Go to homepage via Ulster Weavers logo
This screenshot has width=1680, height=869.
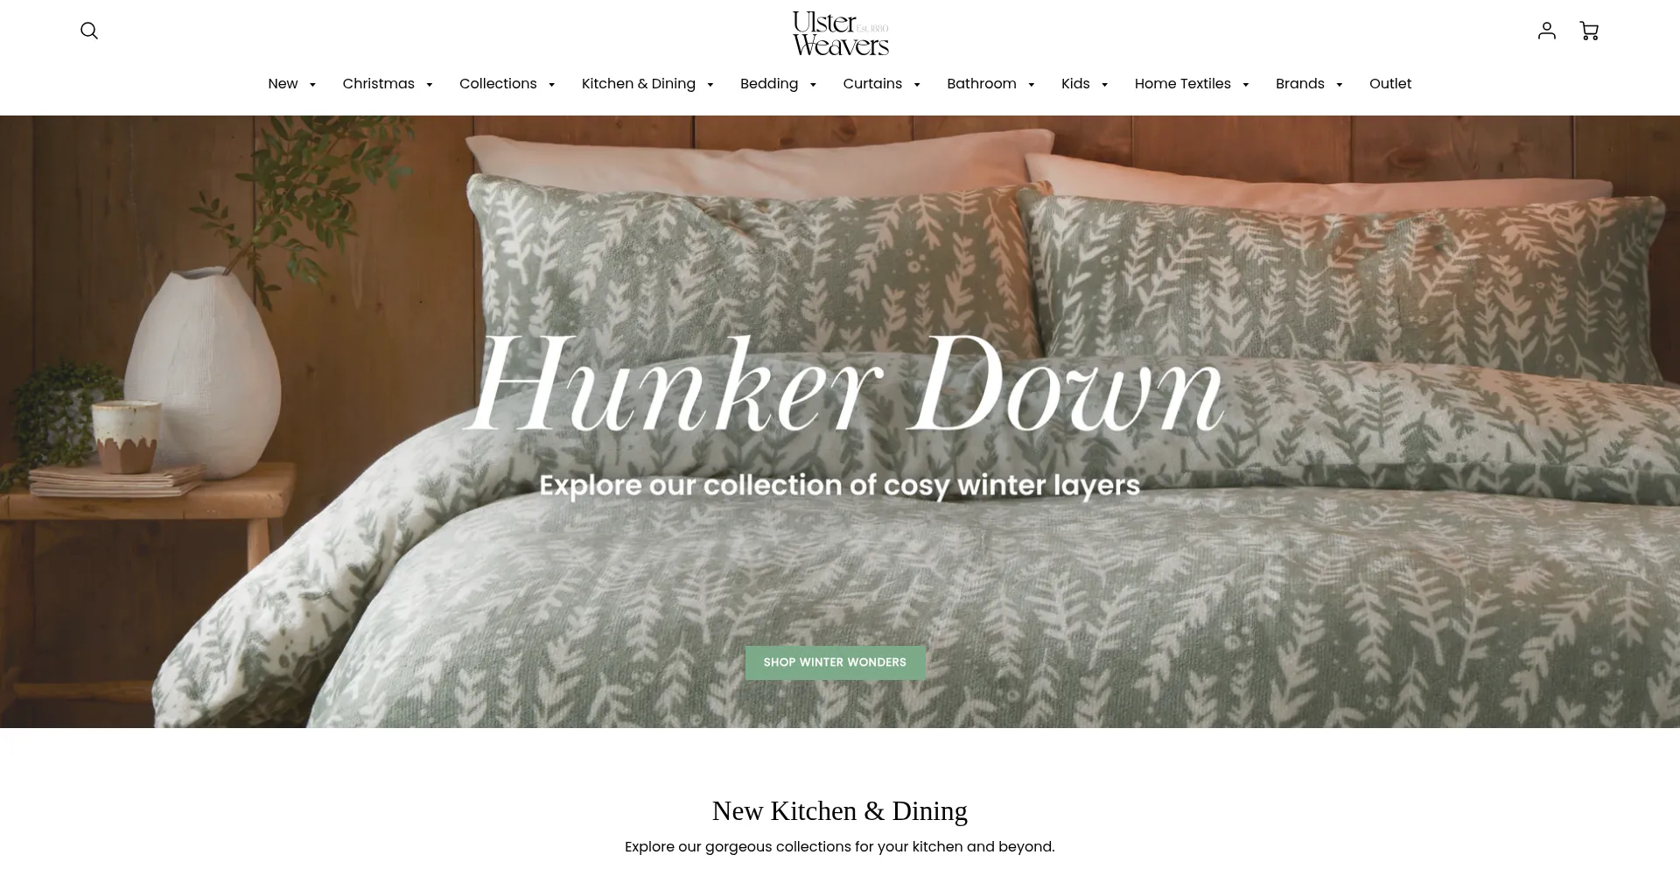point(840,33)
